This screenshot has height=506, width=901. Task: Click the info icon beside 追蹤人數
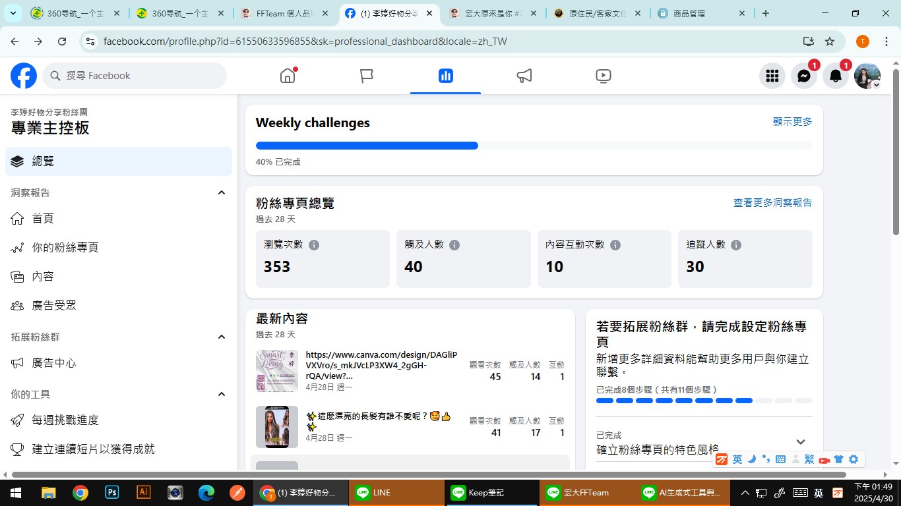[736, 244]
